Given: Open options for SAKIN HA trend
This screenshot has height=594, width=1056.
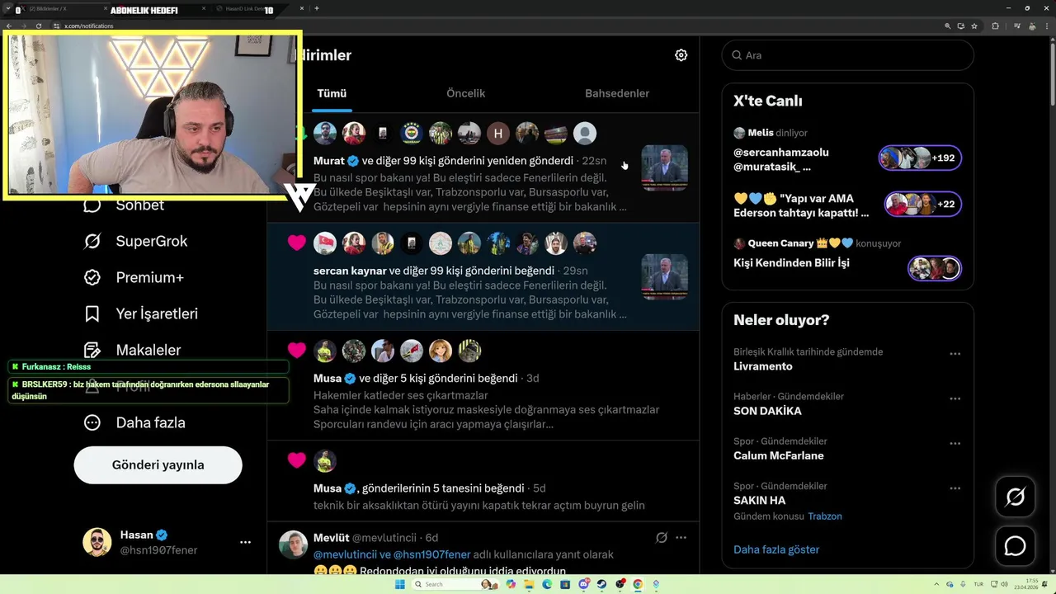Looking at the screenshot, I should (x=955, y=488).
